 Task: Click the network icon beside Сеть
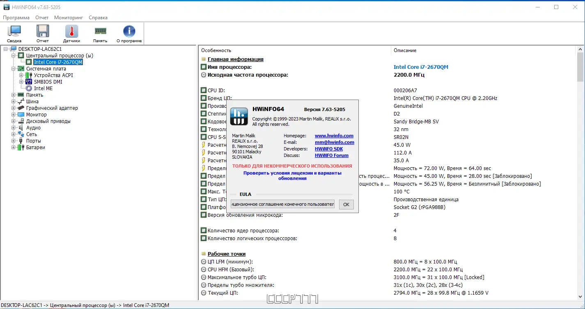(21, 134)
